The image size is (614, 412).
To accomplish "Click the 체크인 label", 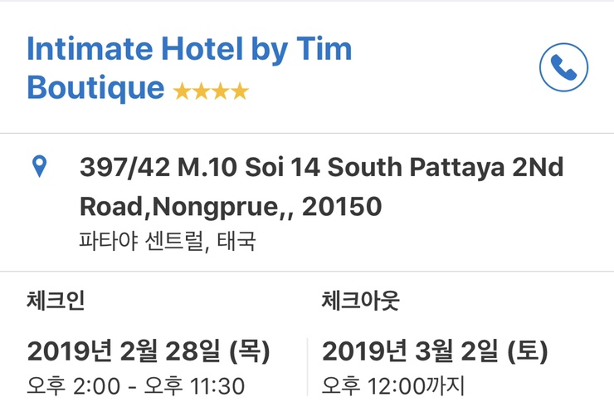I will click(56, 301).
